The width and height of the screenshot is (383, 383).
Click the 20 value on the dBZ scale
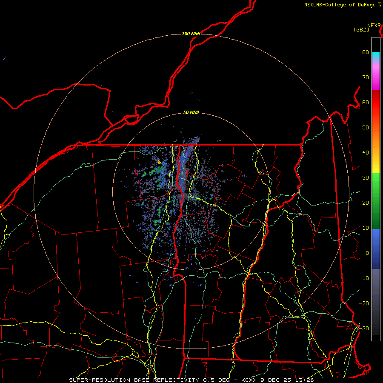click(366, 203)
